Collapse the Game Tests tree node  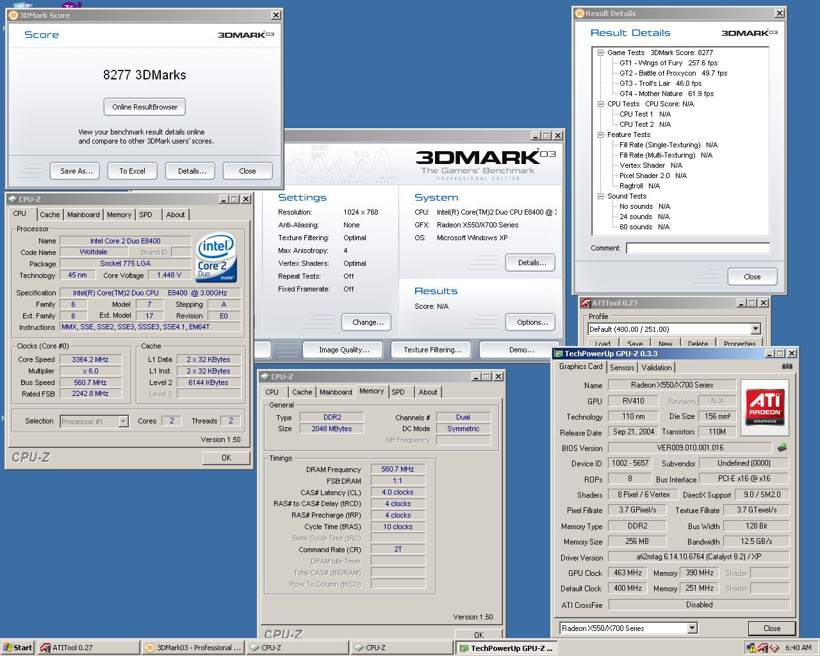pyautogui.click(x=600, y=53)
